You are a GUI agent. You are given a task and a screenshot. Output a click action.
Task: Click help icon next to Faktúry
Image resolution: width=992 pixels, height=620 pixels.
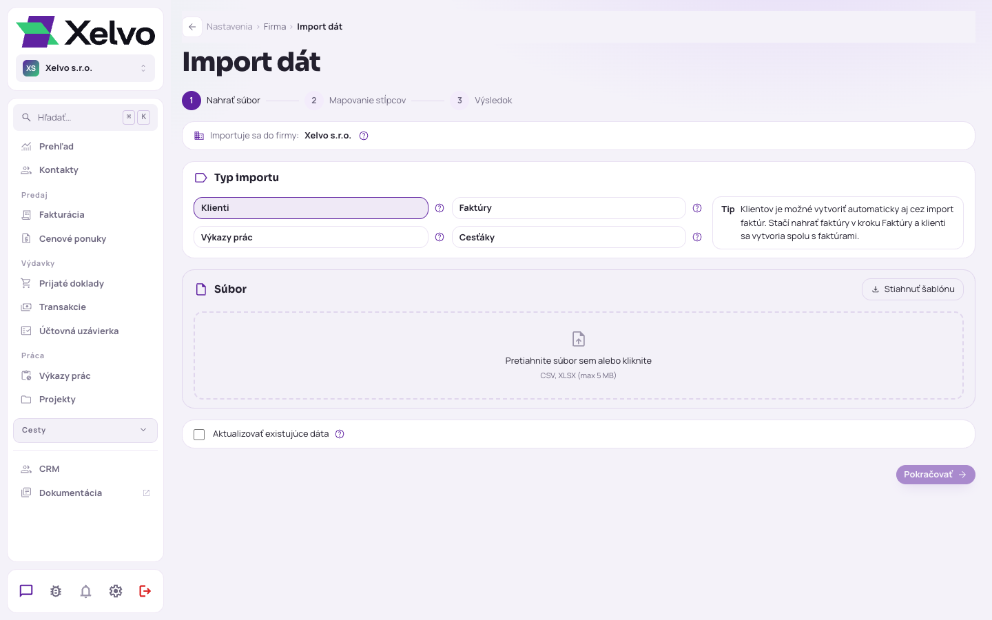coord(697,208)
